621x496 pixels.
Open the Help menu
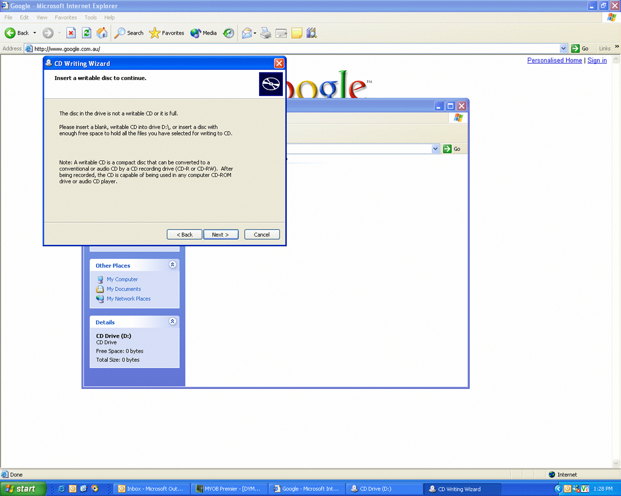109,18
